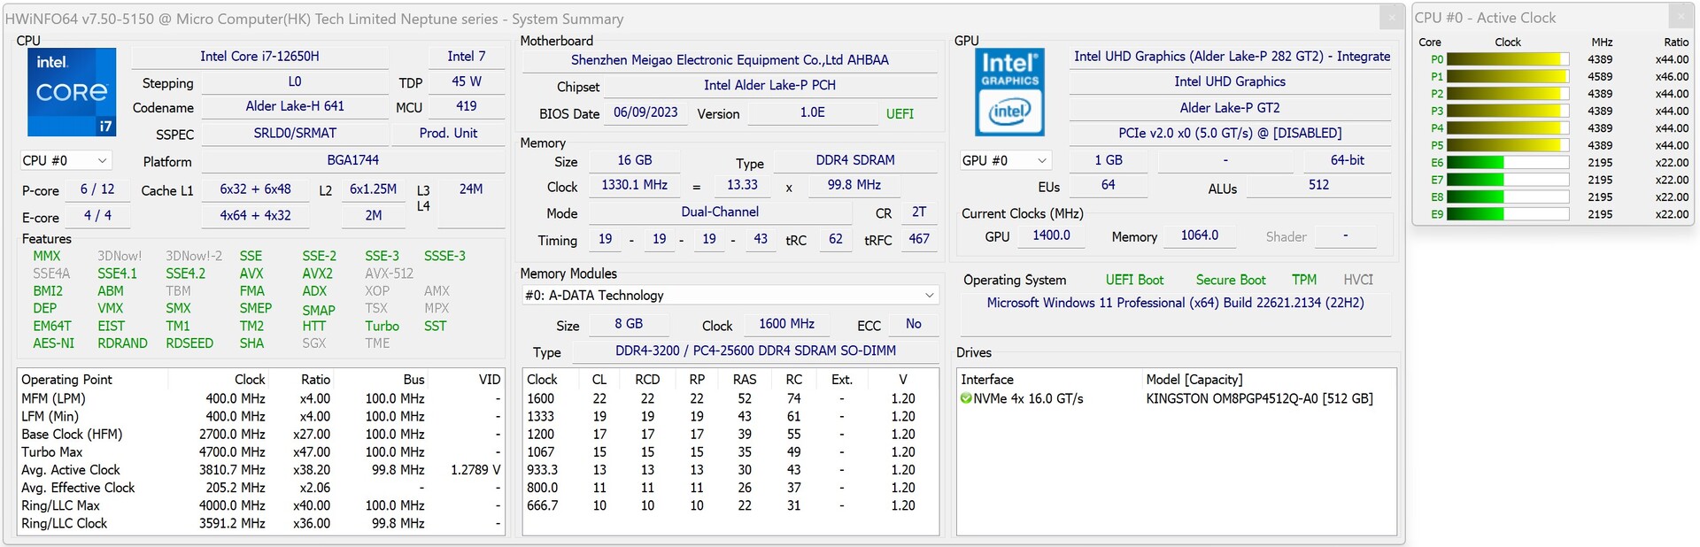Click the green NVMe drive status icon
Viewport: 1700px width, 547px height.
[966, 399]
